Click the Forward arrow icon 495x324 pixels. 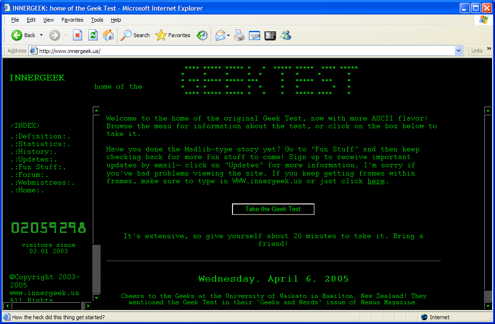pos(55,35)
